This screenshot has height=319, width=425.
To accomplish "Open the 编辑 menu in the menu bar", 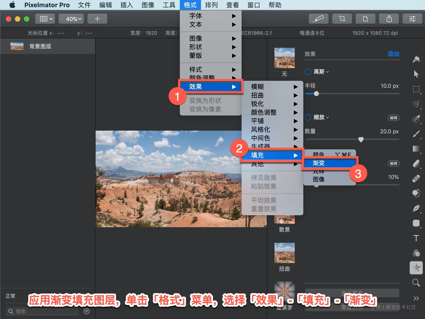I will (106, 5).
